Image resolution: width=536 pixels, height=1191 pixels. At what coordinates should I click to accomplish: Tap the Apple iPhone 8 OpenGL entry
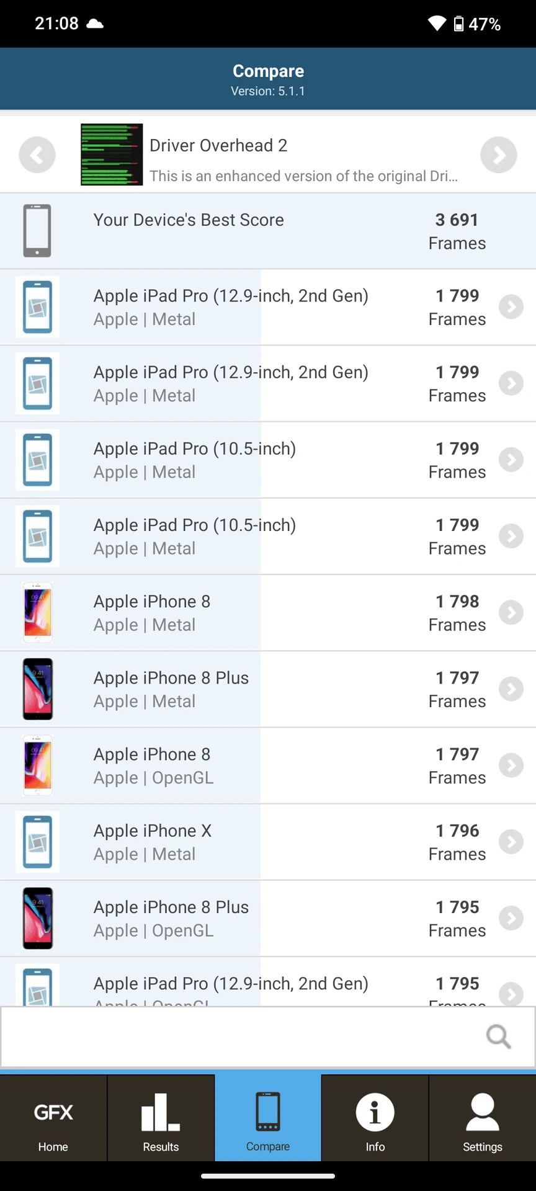coord(268,765)
